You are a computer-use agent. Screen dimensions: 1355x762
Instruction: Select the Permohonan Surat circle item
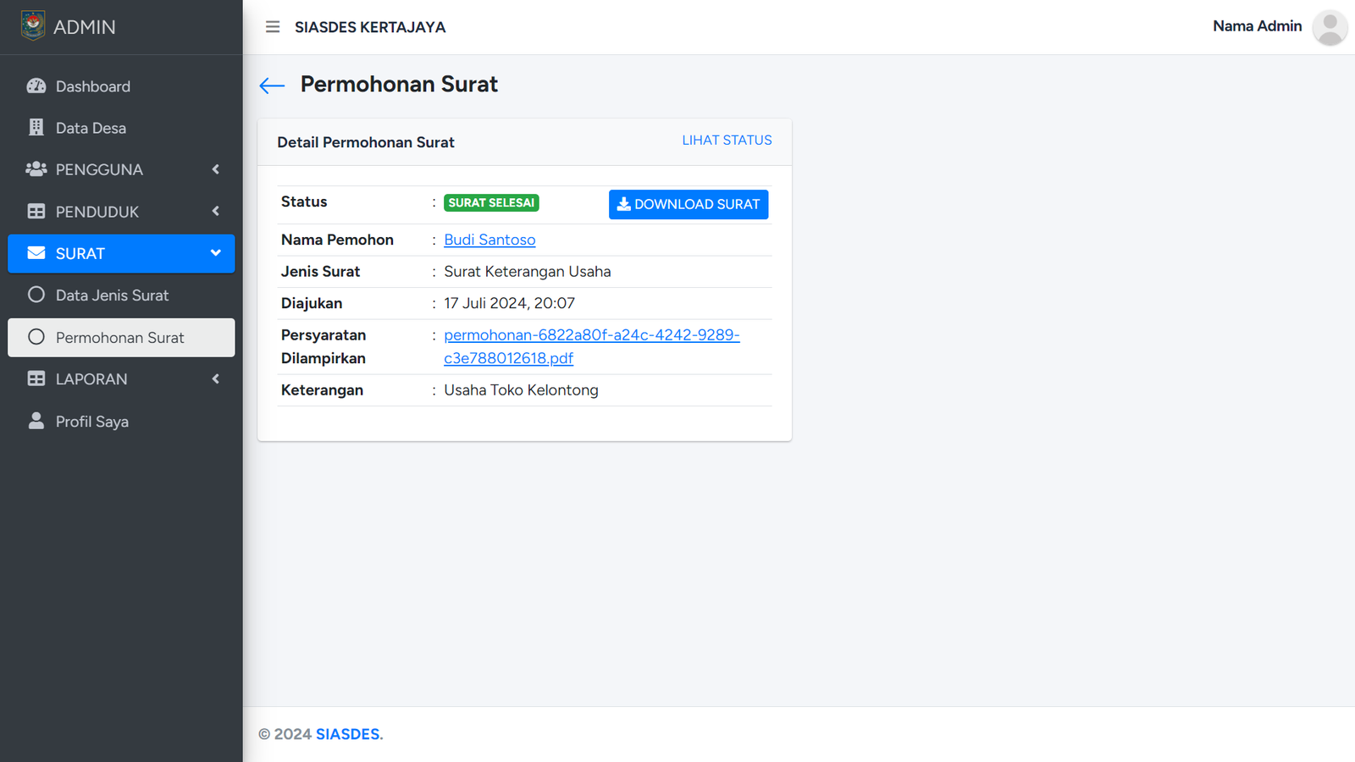[36, 337]
